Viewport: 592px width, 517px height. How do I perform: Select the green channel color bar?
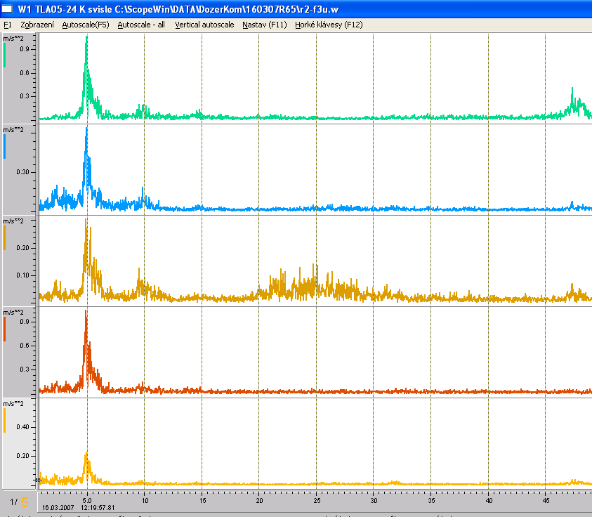4,55
